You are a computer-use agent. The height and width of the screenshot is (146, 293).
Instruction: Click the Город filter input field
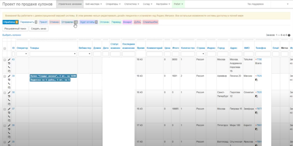pyautogui.click(x=223, y=54)
